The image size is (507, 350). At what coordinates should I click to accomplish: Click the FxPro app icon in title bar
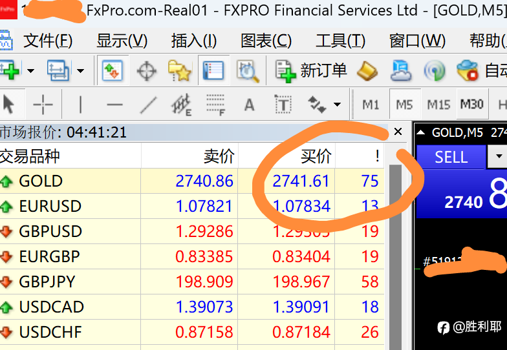[8, 10]
